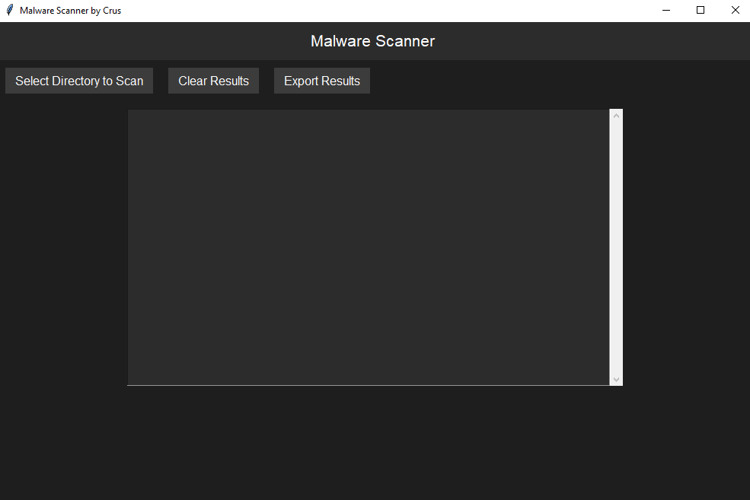Screen dimensions: 750x500
Task: Open a folder to scan for malware
Action: coord(78,81)
